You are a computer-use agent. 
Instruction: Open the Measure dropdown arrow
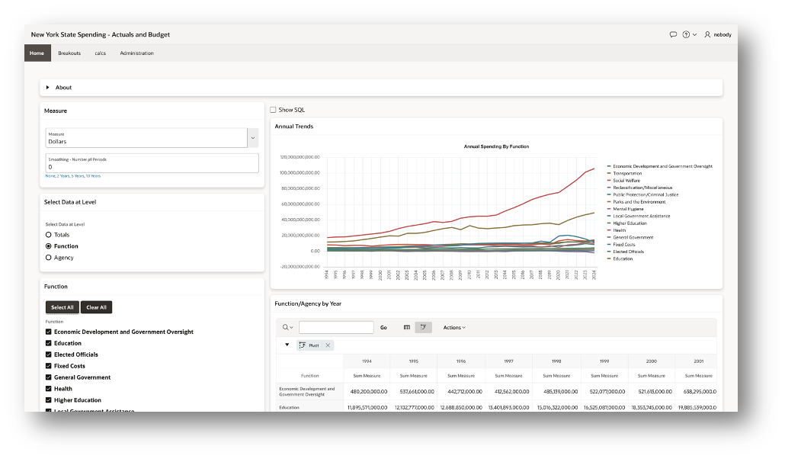253,138
